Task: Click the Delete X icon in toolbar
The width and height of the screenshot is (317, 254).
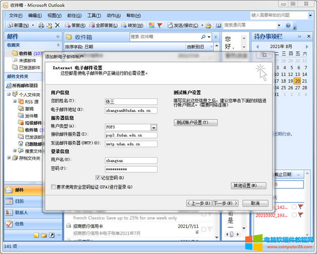Action: click(x=57, y=25)
